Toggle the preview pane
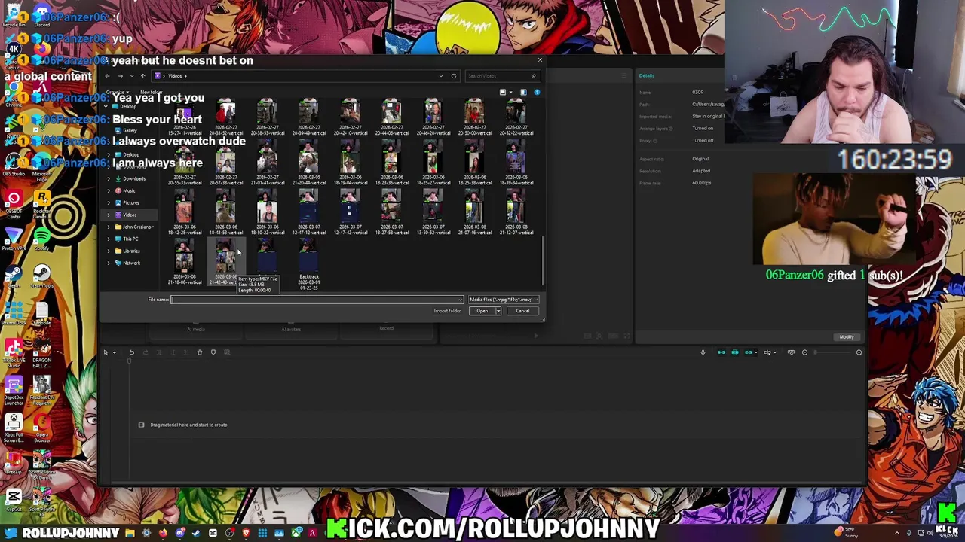Screen dimensions: 965x542 (523, 92)
